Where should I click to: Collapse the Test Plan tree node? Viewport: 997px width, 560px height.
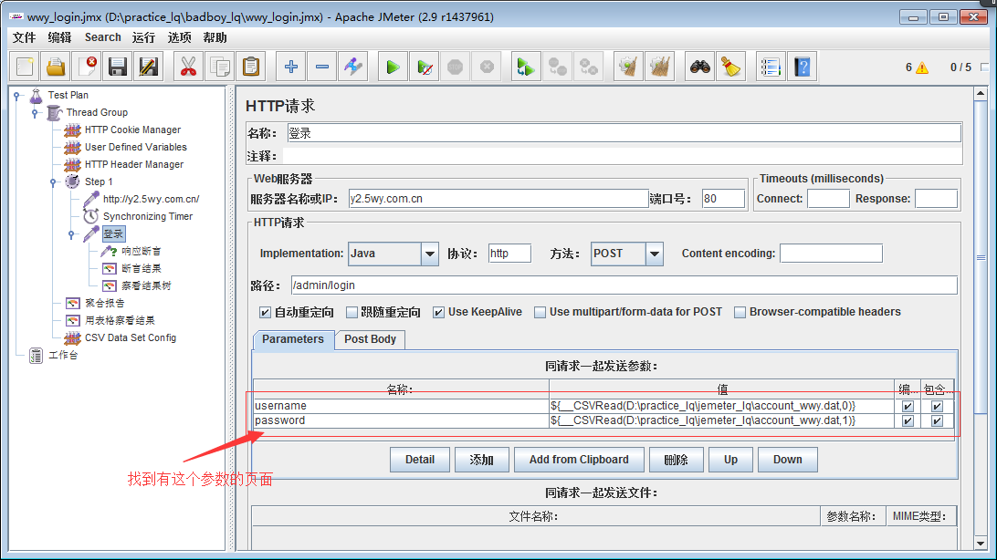17,96
